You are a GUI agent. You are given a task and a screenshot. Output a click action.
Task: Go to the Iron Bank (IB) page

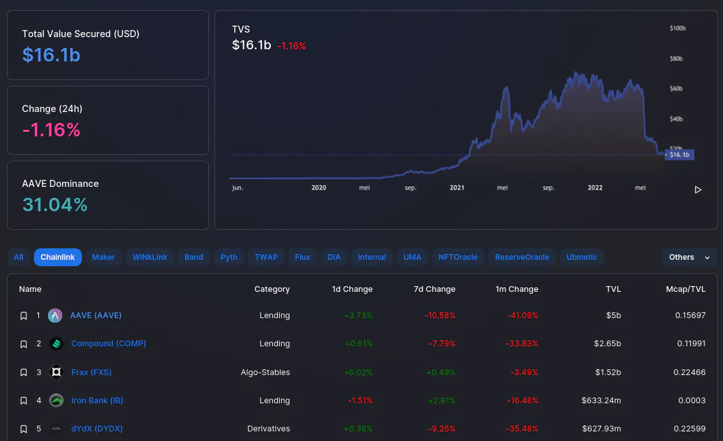tap(97, 401)
